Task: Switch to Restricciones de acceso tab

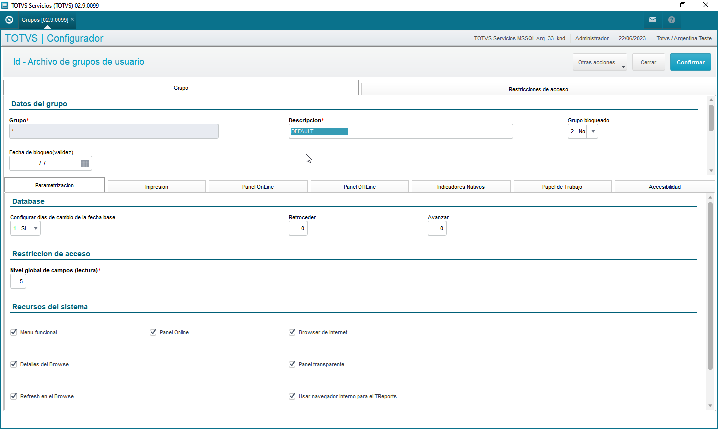Action: [538, 89]
